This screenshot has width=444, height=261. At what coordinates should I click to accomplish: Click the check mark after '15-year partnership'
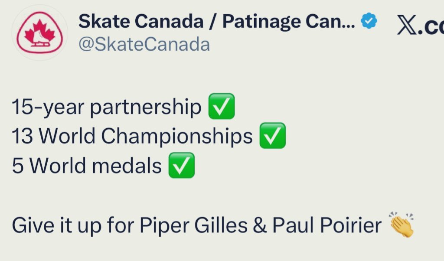(222, 107)
